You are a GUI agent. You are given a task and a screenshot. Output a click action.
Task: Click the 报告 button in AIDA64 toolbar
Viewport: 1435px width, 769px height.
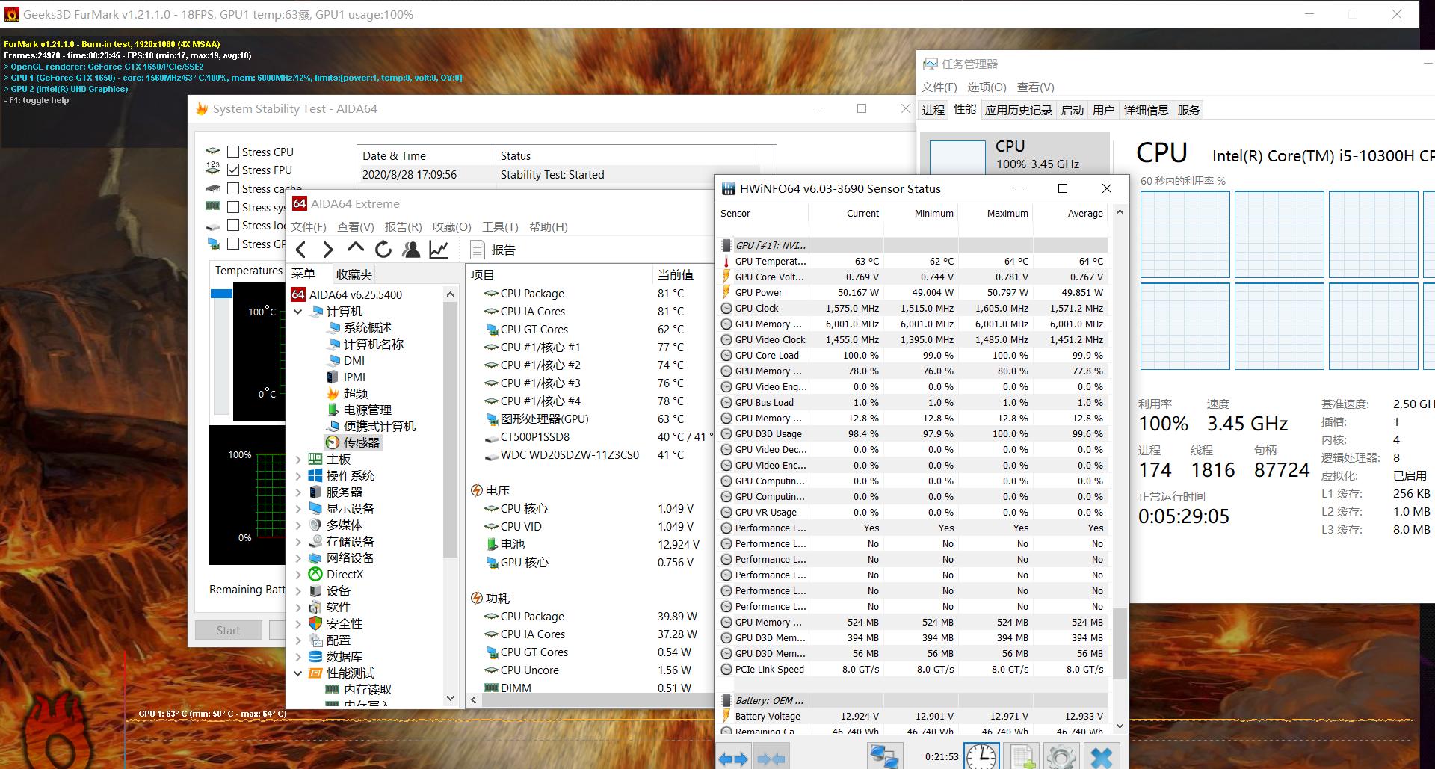[493, 250]
